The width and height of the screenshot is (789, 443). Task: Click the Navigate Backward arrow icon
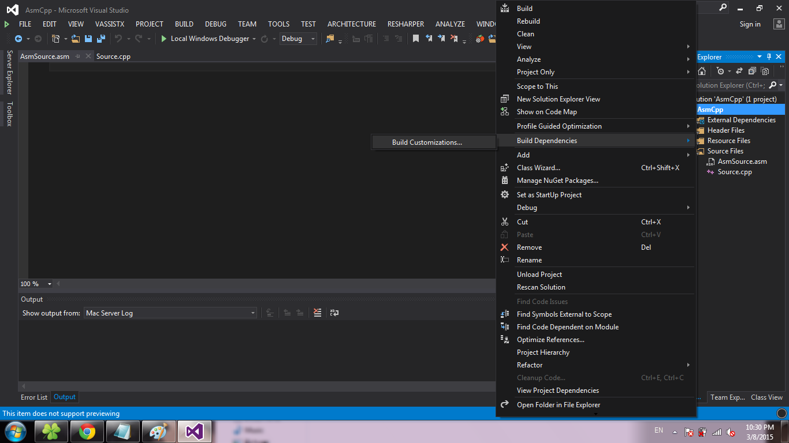click(x=18, y=39)
